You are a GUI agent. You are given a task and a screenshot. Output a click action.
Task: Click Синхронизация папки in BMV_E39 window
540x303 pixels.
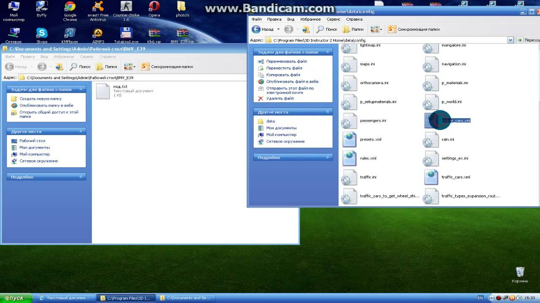coord(167,66)
